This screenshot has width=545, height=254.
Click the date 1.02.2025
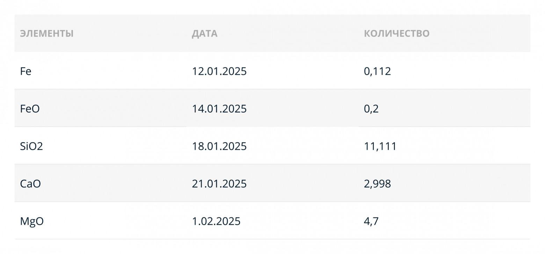click(216, 221)
